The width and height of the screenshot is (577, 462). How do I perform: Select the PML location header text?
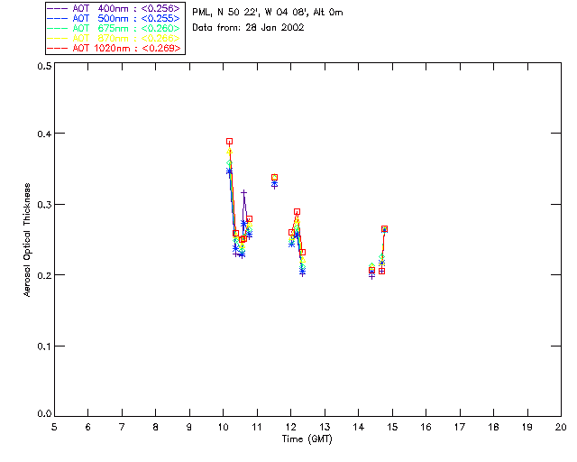[268, 13]
